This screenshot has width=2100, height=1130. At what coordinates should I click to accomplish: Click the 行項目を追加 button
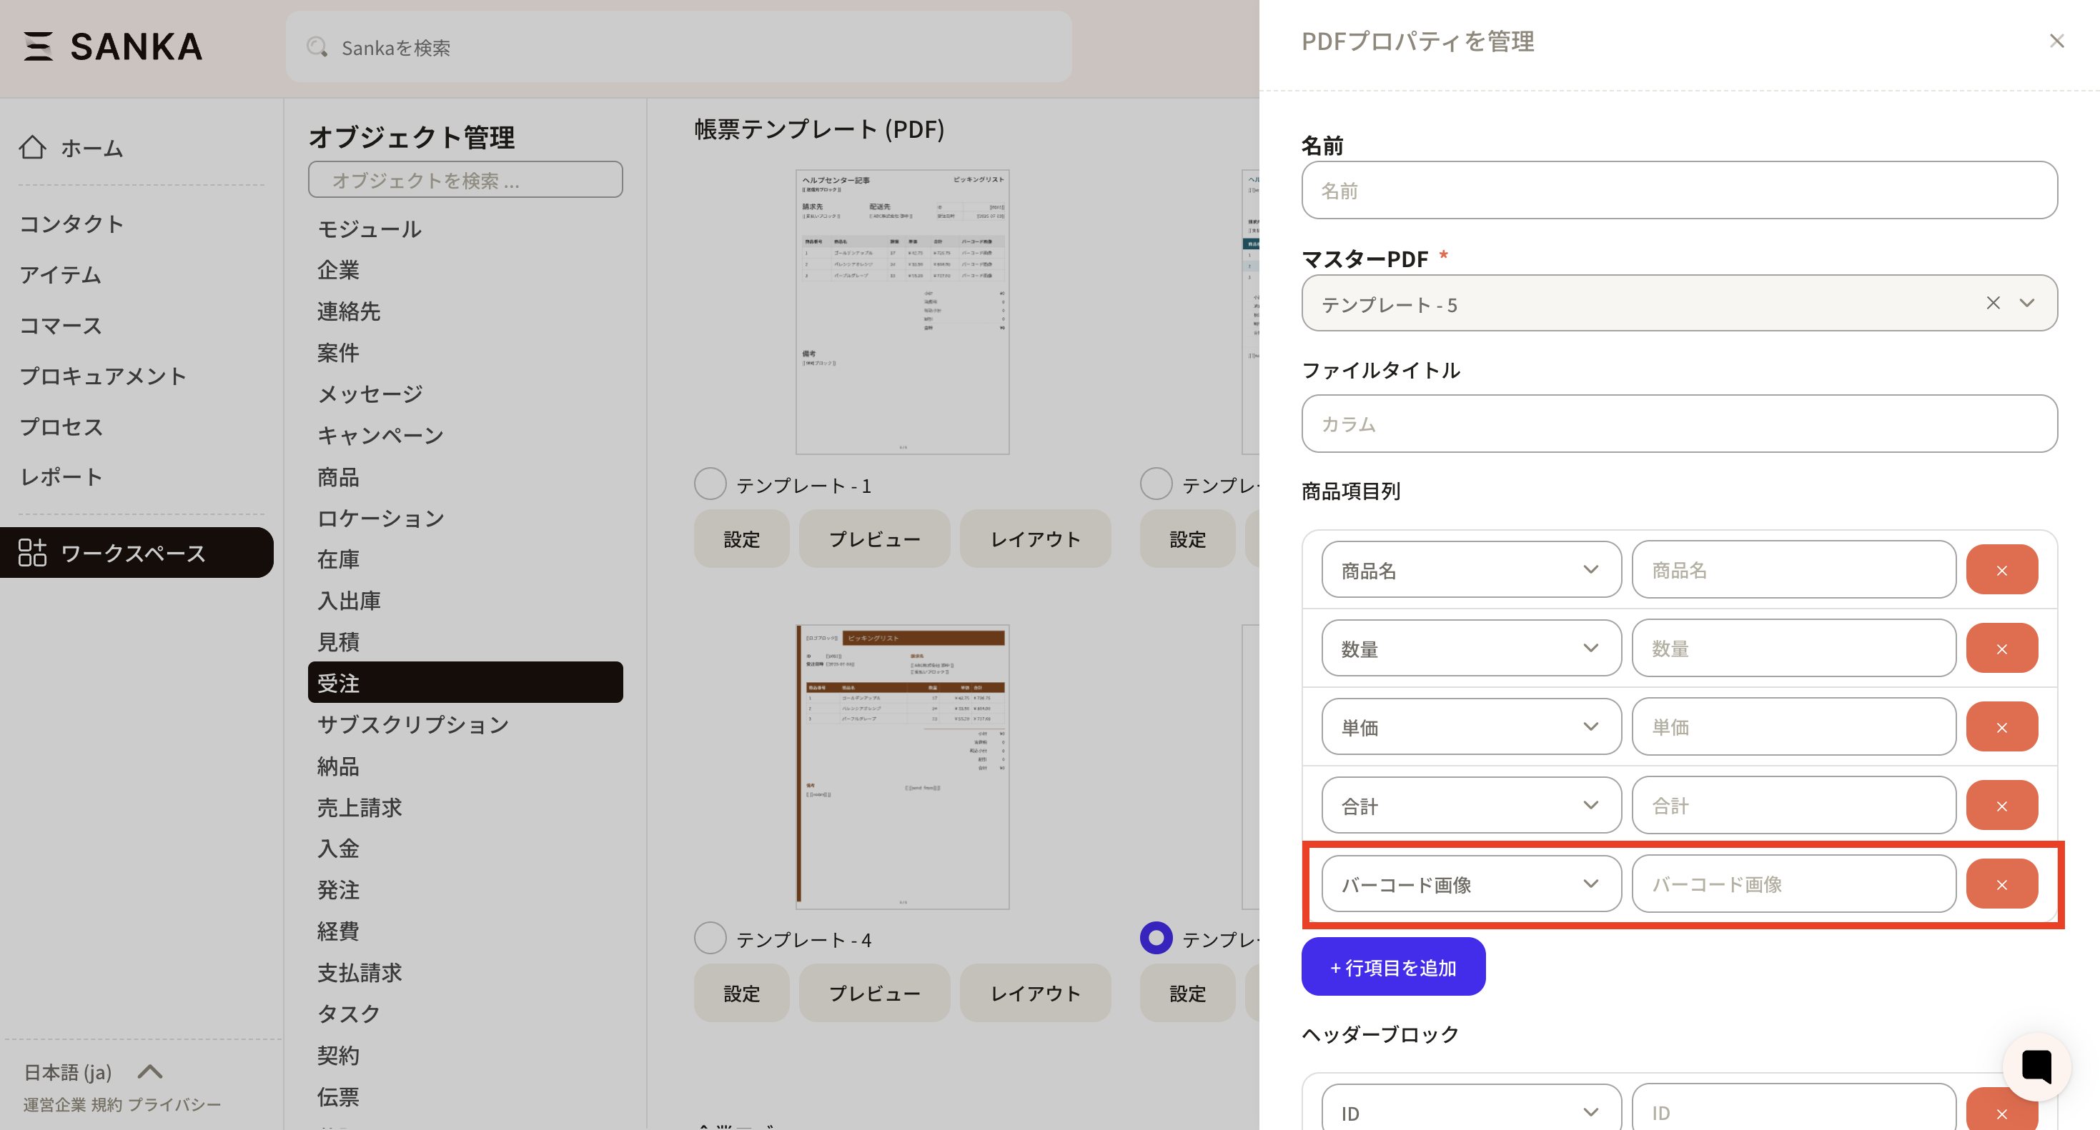1392,967
